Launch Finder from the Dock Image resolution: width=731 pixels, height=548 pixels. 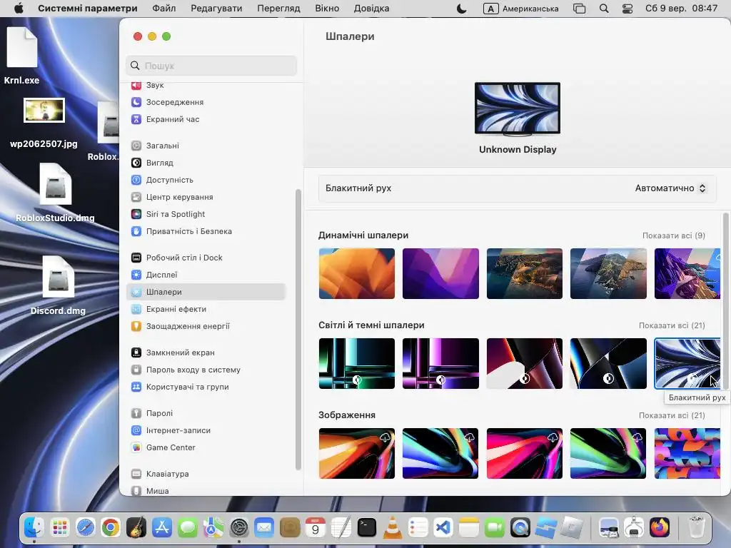pyautogui.click(x=34, y=527)
